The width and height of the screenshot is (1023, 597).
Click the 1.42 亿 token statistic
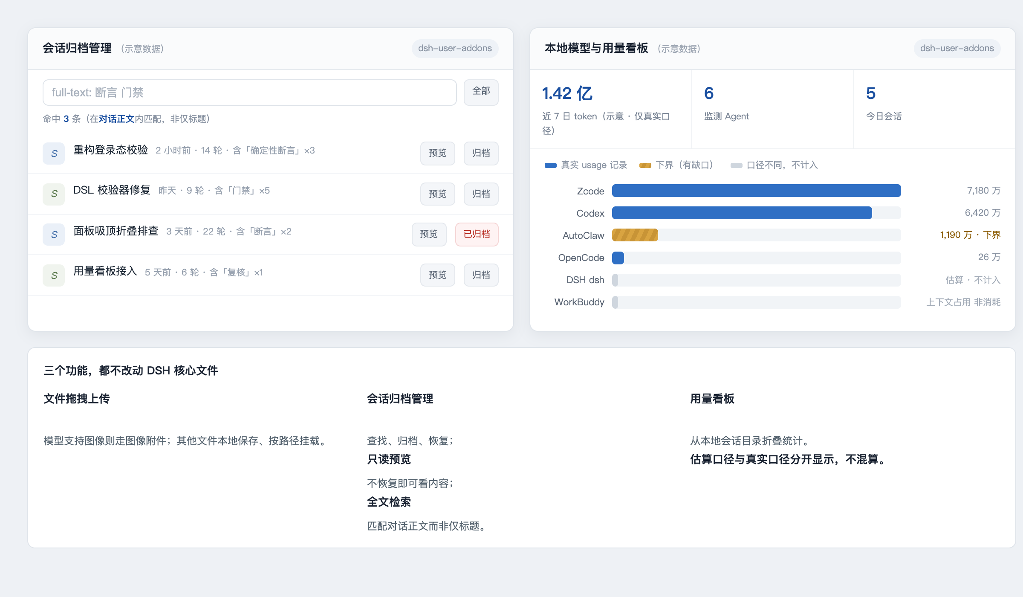coord(610,110)
